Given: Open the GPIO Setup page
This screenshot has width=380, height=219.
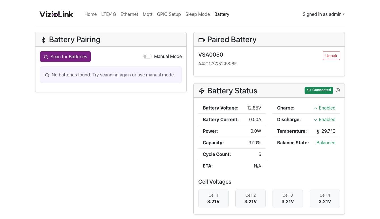Looking at the screenshot, I should coord(169,14).
